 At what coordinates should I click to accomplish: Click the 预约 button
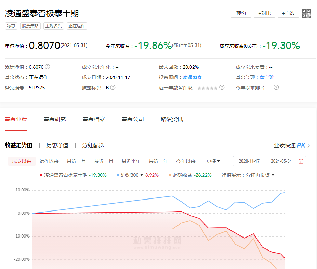[241, 13]
